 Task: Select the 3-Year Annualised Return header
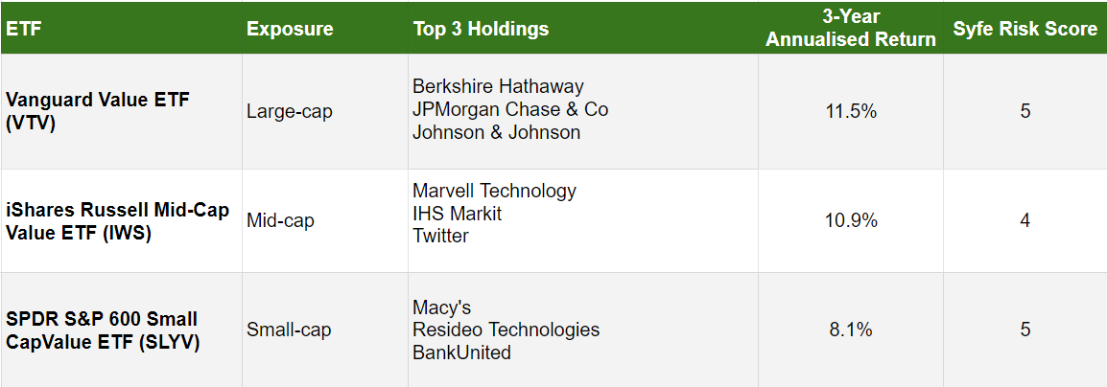click(x=851, y=28)
